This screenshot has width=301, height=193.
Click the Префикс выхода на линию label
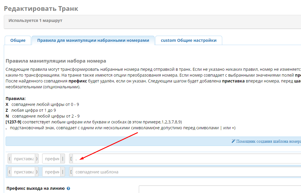[35, 189]
